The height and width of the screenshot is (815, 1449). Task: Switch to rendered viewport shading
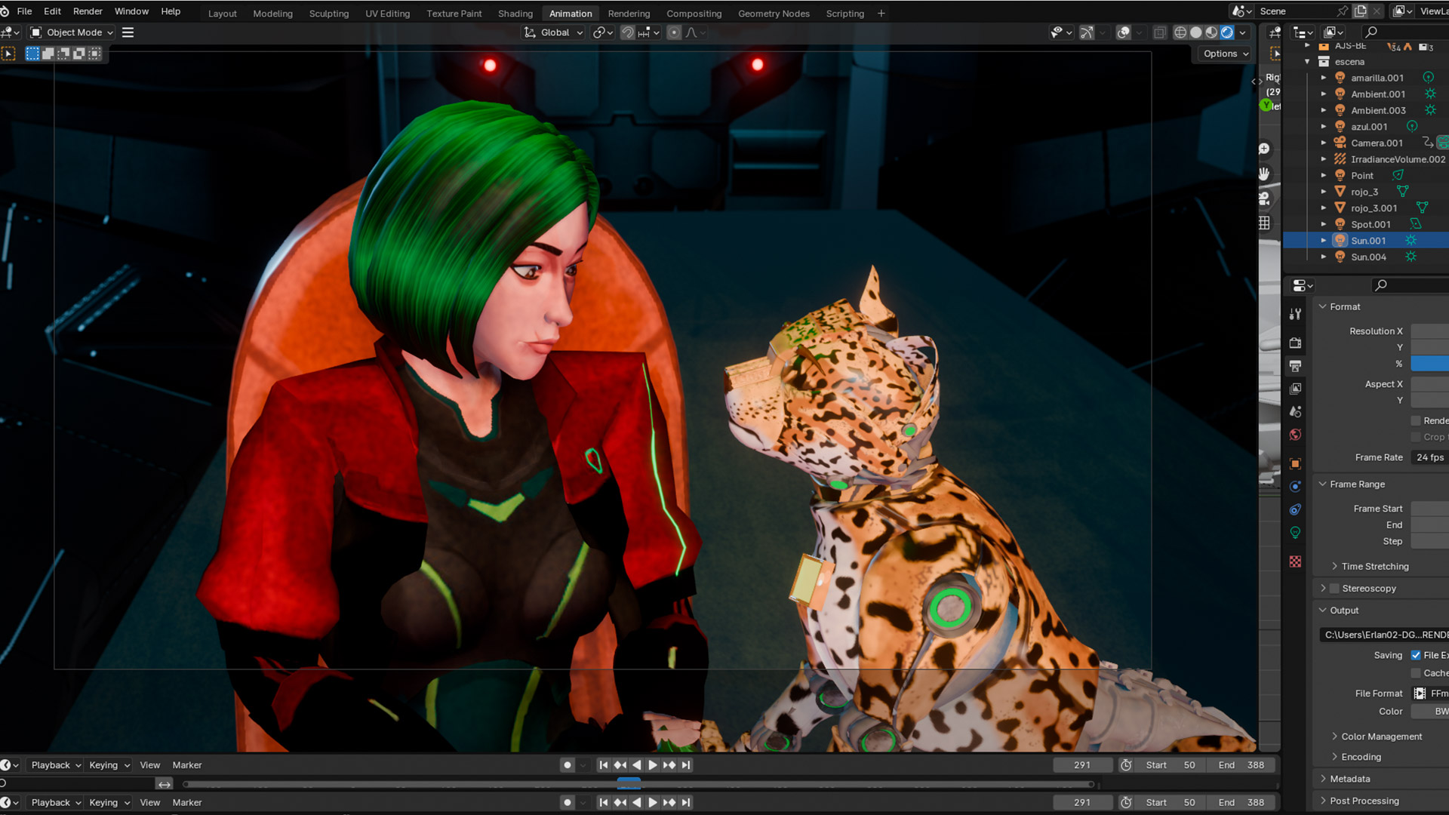[x=1227, y=32]
